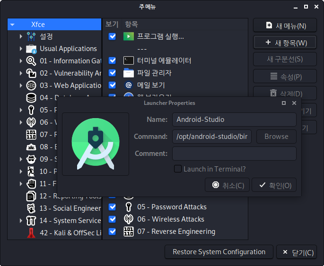Click the 10 running figure icon
This screenshot has width=324, height=266.
coord(31,172)
